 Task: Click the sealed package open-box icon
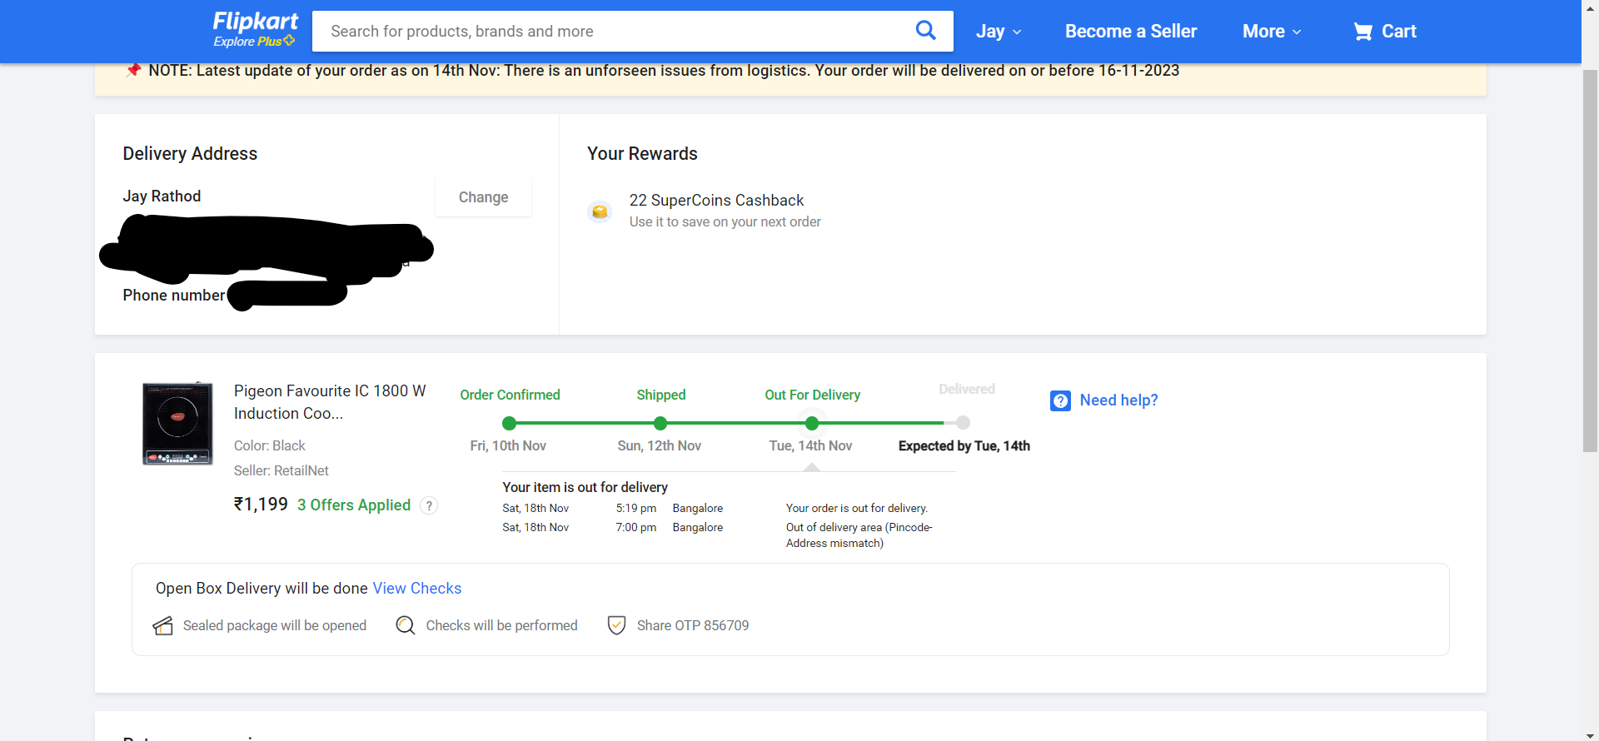[163, 625]
